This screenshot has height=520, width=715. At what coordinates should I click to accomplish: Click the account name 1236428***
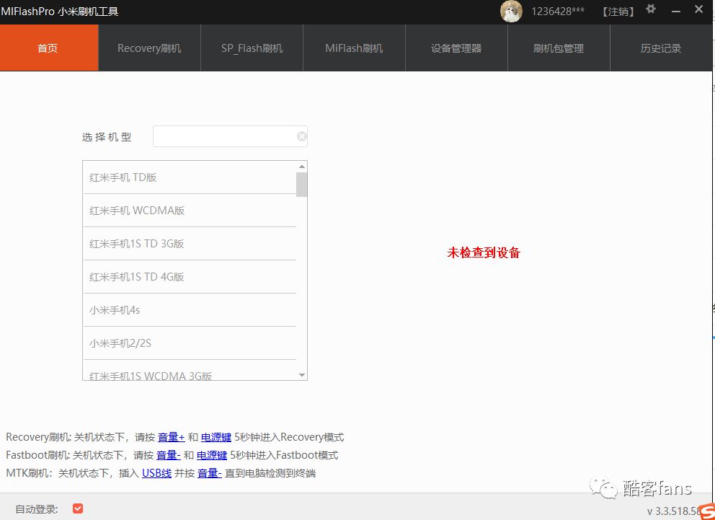[x=558, y=12]
